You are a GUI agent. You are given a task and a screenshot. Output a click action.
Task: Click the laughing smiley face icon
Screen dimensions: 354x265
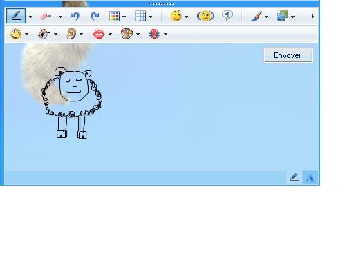pyautogui.click(x=16, y=34)
